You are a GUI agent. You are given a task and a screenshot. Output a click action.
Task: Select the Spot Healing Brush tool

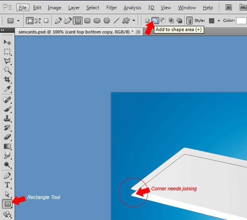pyautogui.click(x=7, y=100)
